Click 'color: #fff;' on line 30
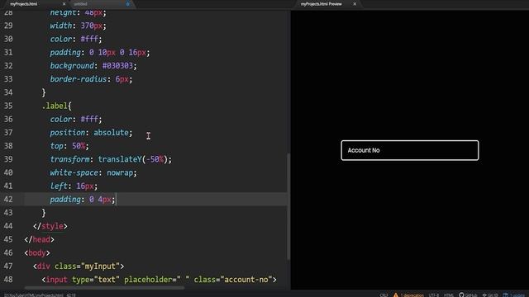The height and width of the screenshot is (297, 529). (75, 39)
